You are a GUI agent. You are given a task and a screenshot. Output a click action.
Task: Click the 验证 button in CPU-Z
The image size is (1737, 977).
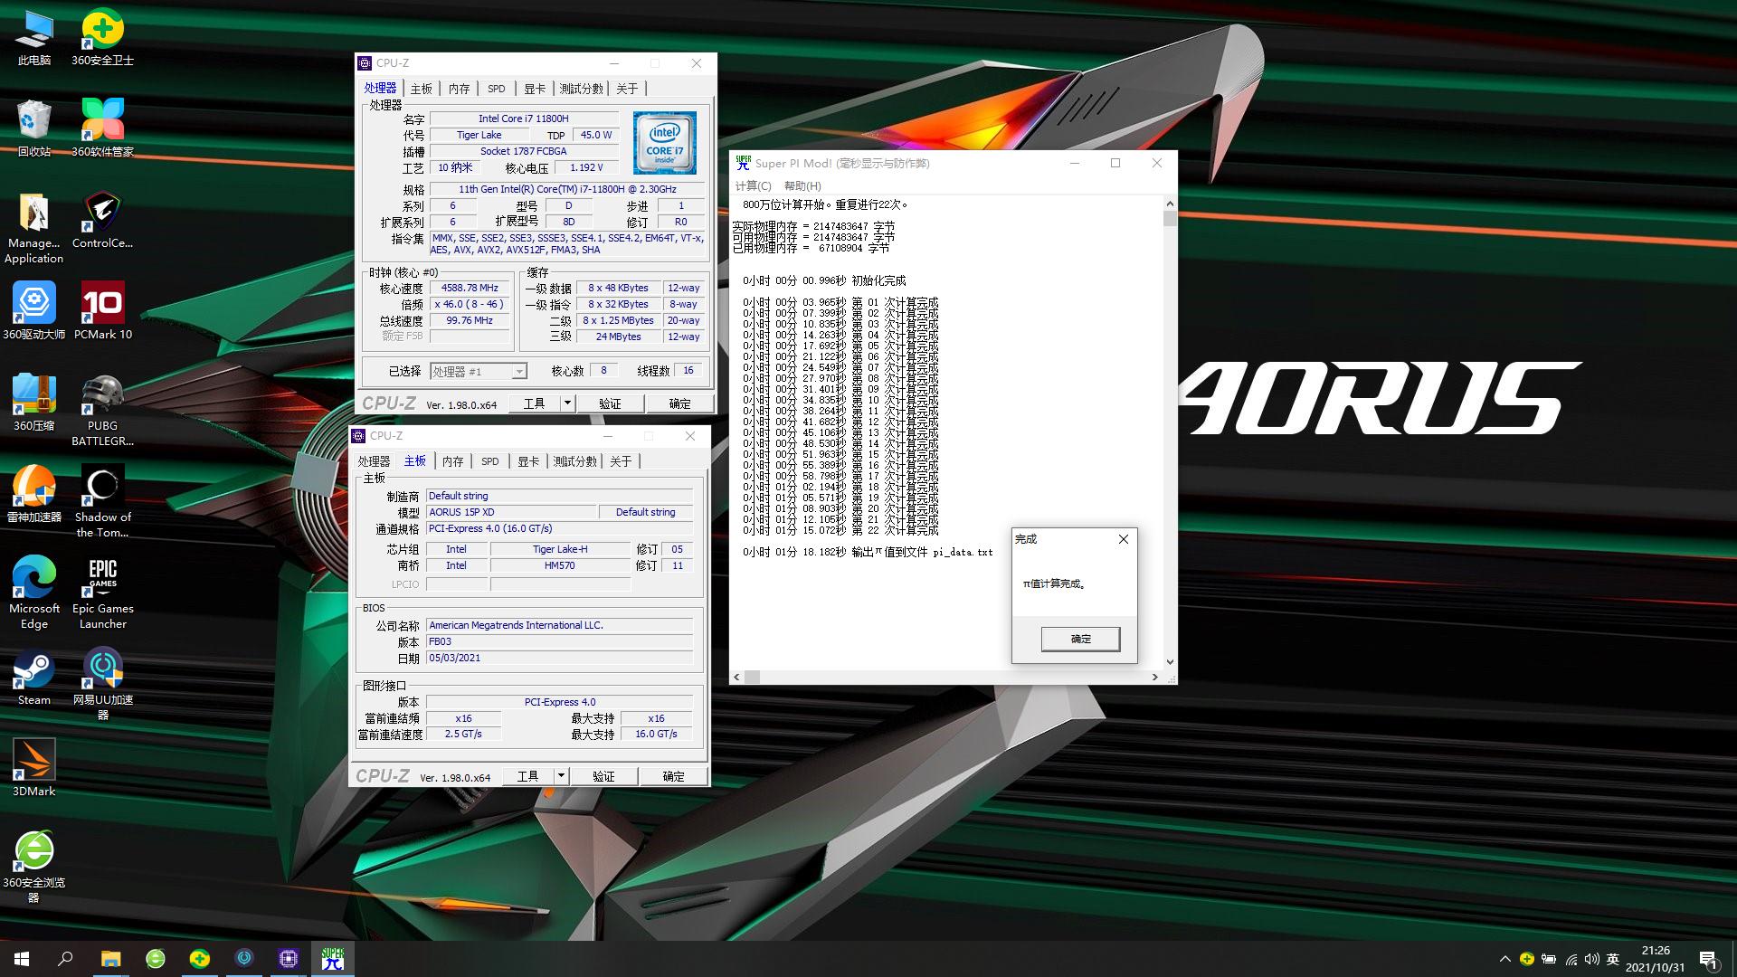[x=612, y=403]
